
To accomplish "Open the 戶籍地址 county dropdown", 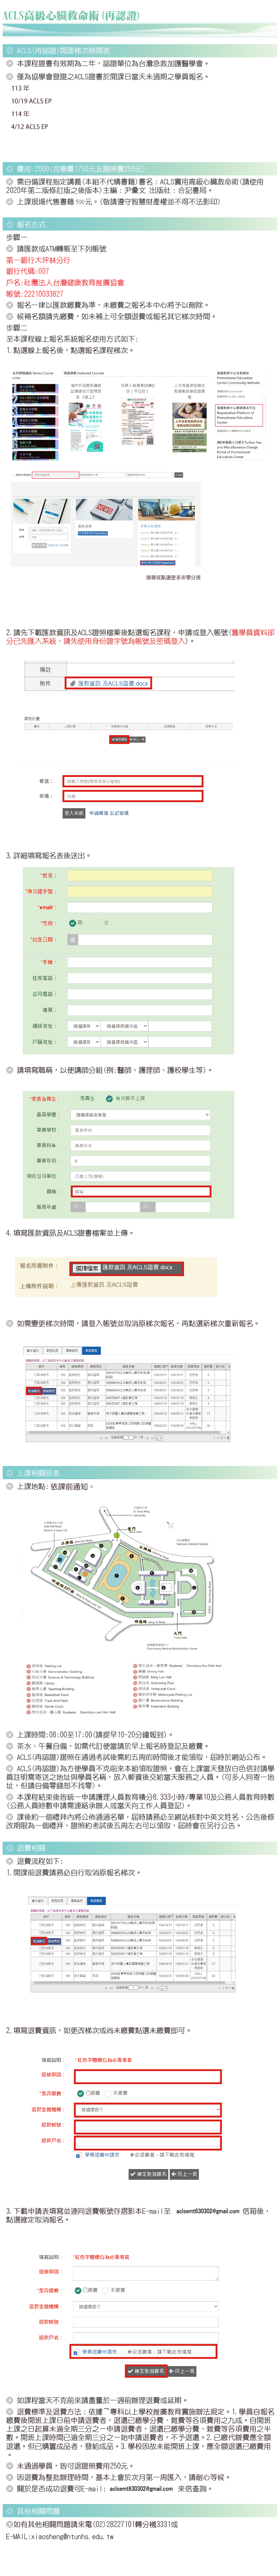I will [x=84, y=1042].
